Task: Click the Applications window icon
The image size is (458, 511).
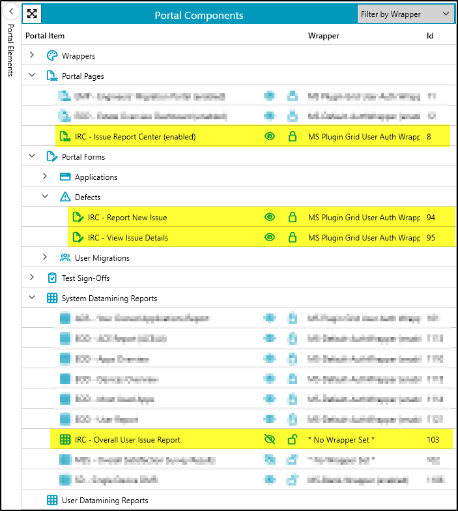Action: 65,177
